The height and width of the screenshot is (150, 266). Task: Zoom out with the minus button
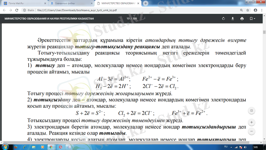pos(251,131)
